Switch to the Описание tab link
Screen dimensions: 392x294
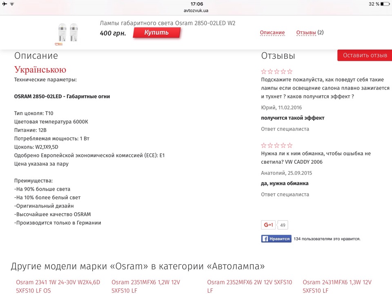(x=272, y=33)
